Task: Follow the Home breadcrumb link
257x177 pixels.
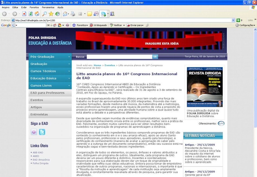Action: click(x=97, y=65)
